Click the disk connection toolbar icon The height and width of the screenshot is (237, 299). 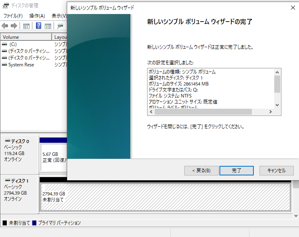[x=60, y=26]
